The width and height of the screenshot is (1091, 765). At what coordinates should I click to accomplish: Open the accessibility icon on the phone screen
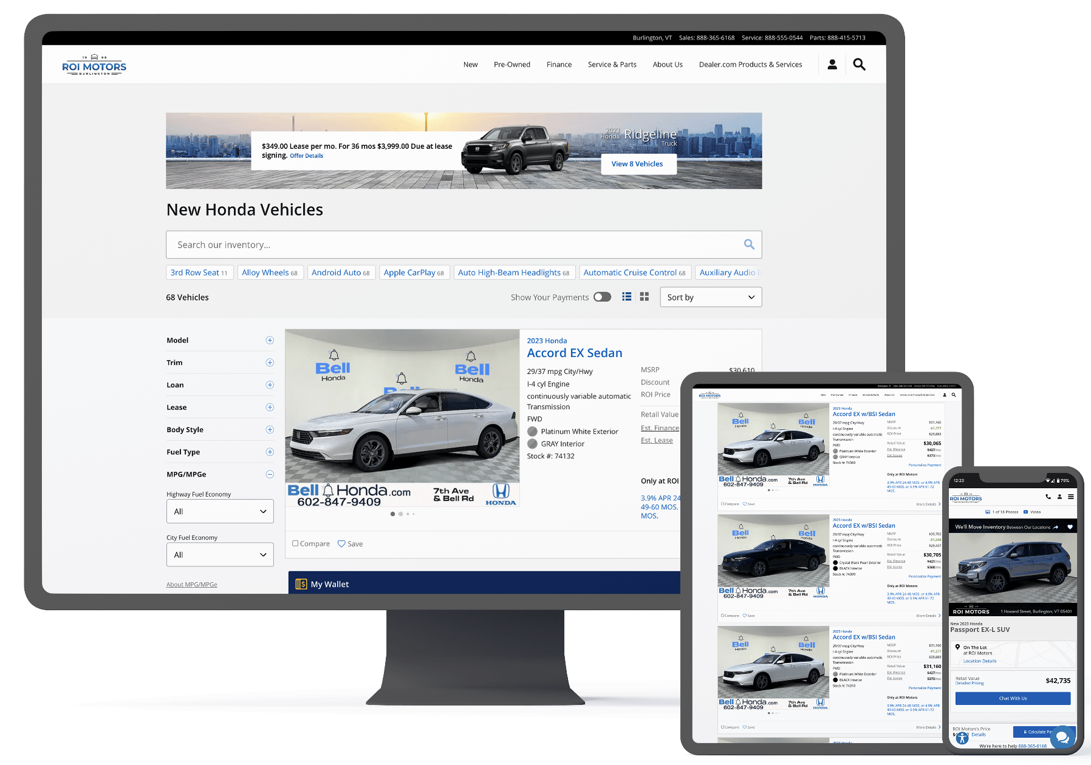tap(962, 738)
